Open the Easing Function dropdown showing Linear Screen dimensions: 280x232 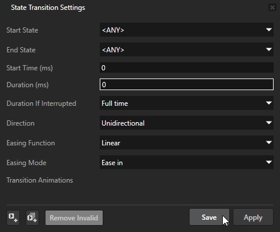[x=187, y=142]
